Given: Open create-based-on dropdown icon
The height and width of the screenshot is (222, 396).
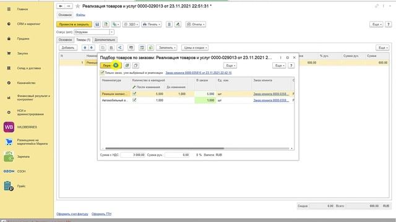Looking at the screenshot, I should pos(116,25).
